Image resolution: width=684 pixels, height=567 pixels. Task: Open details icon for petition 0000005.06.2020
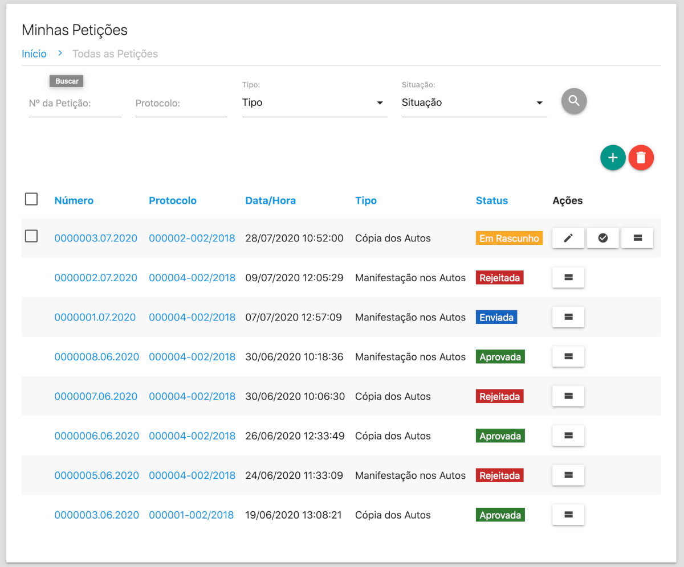(568, 475)
